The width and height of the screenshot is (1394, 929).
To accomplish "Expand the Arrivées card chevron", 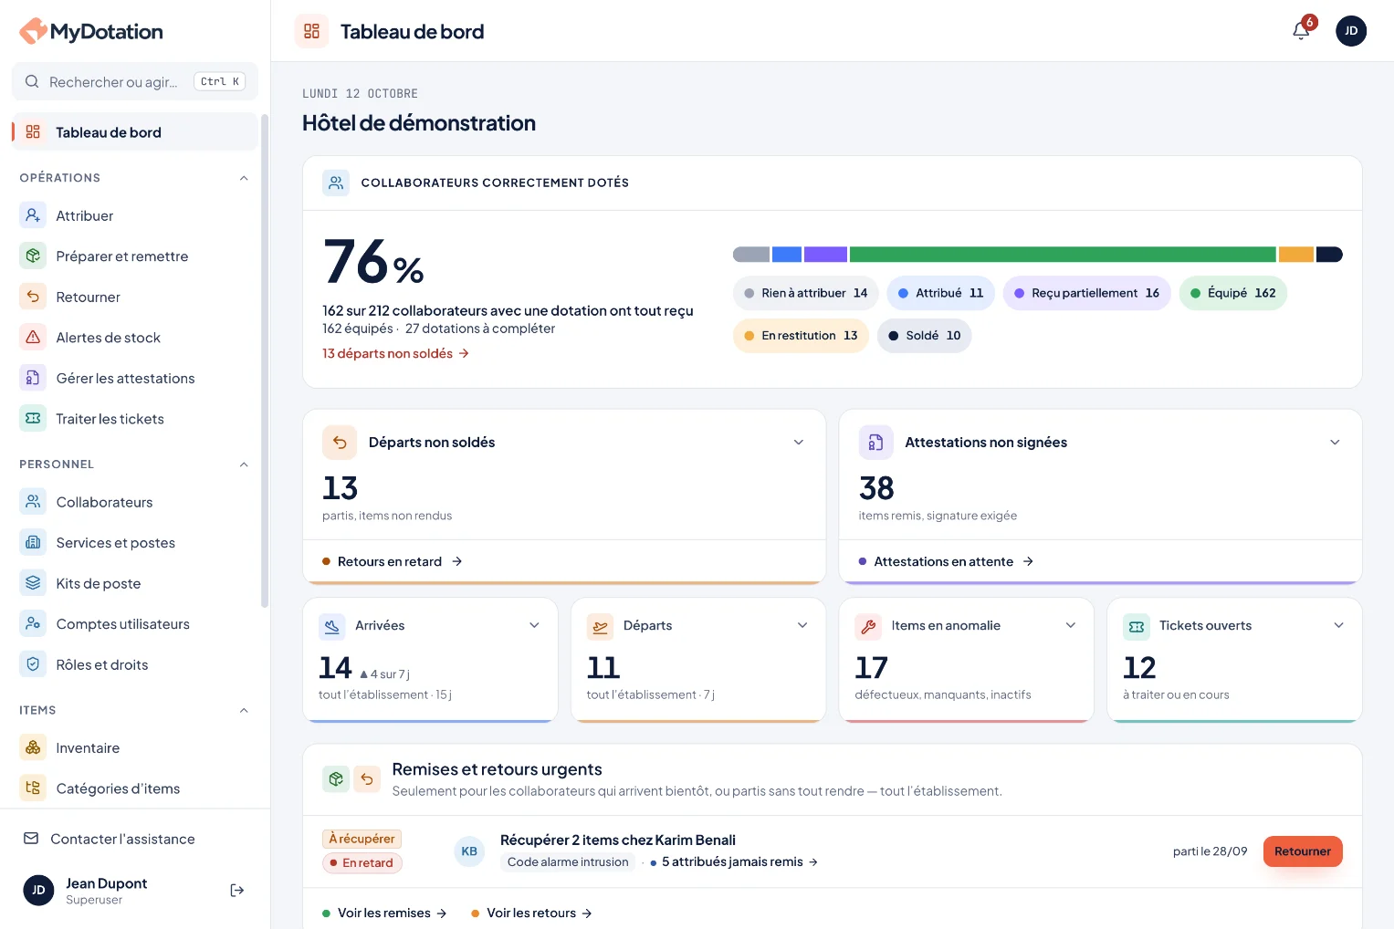I will [x=534, y=625].
